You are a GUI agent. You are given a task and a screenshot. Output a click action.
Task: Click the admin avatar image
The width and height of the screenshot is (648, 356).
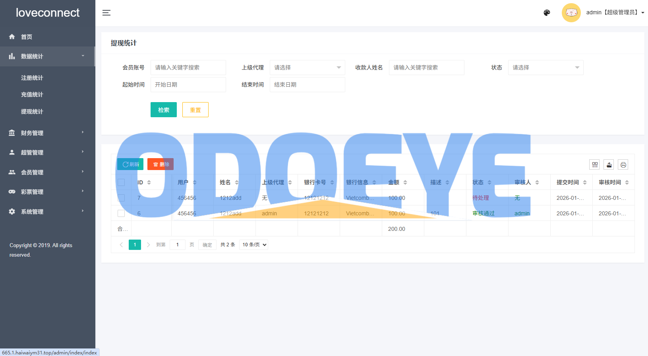point(571,13)
